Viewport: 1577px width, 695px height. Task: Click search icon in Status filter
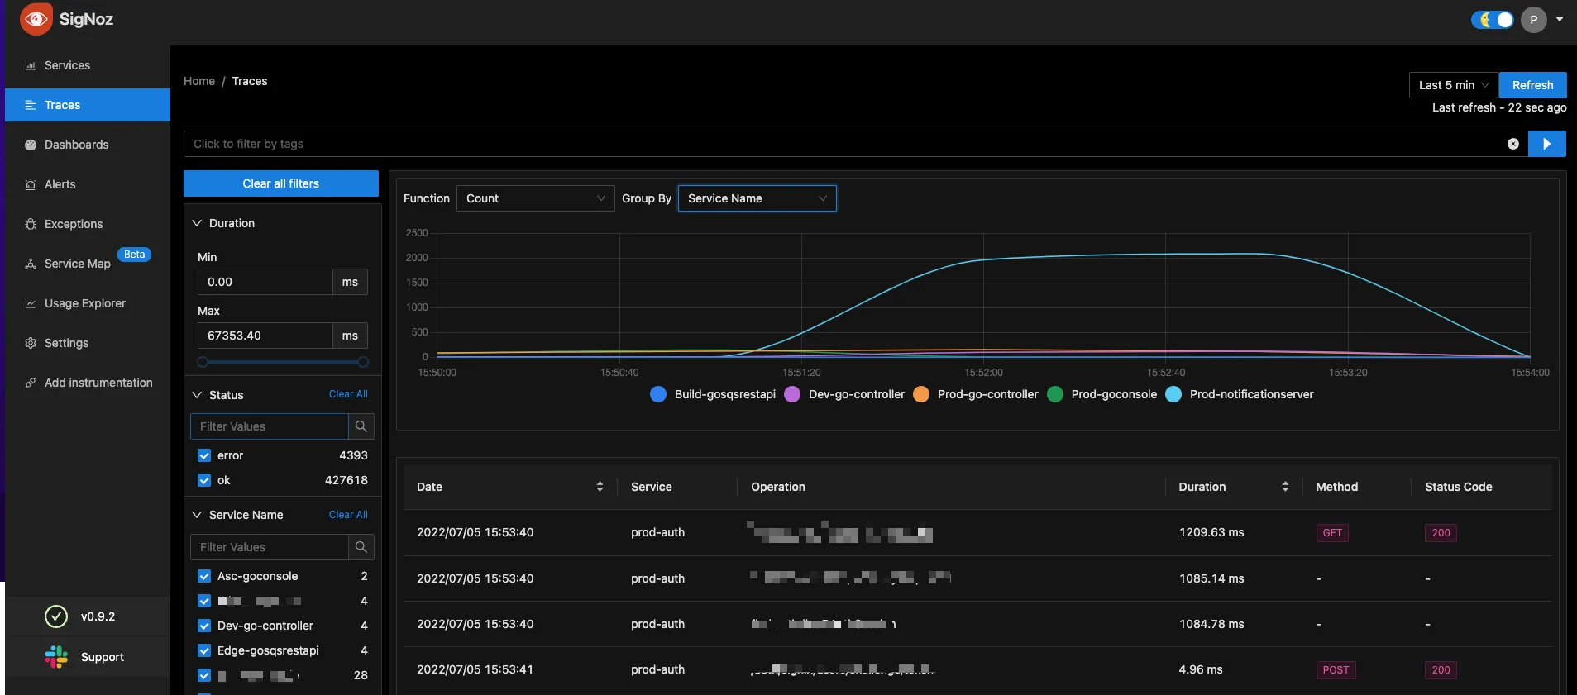[x=361, y=426]
